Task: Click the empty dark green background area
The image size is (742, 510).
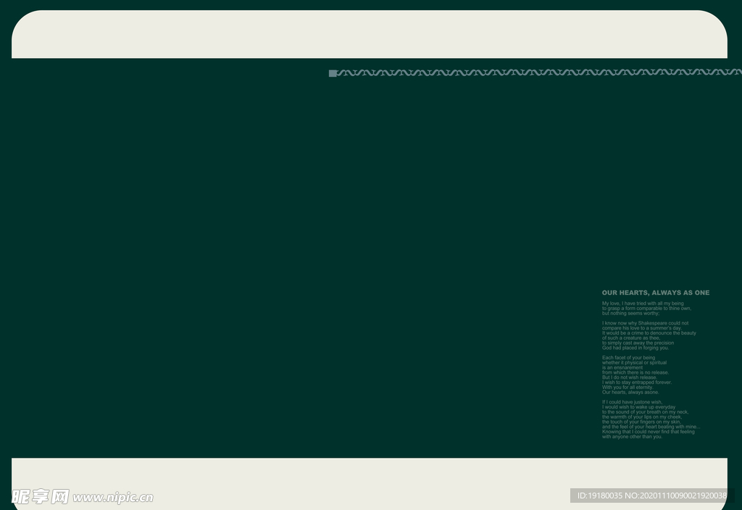Action: [x=290, y=254]
